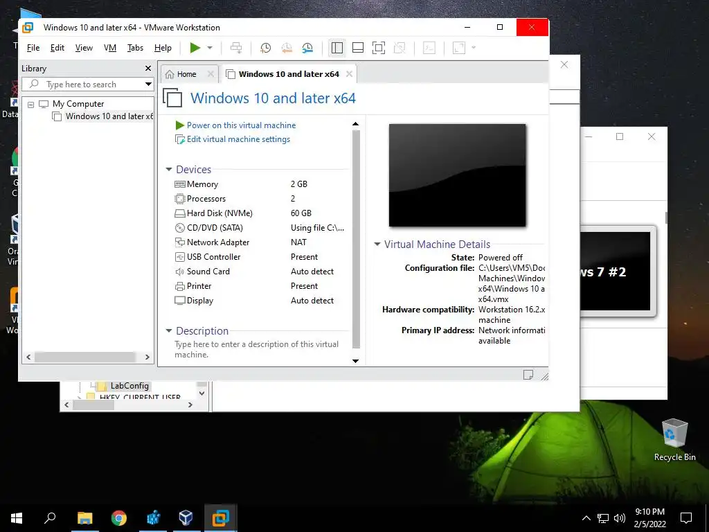Open the VM menu

point(110,48)
